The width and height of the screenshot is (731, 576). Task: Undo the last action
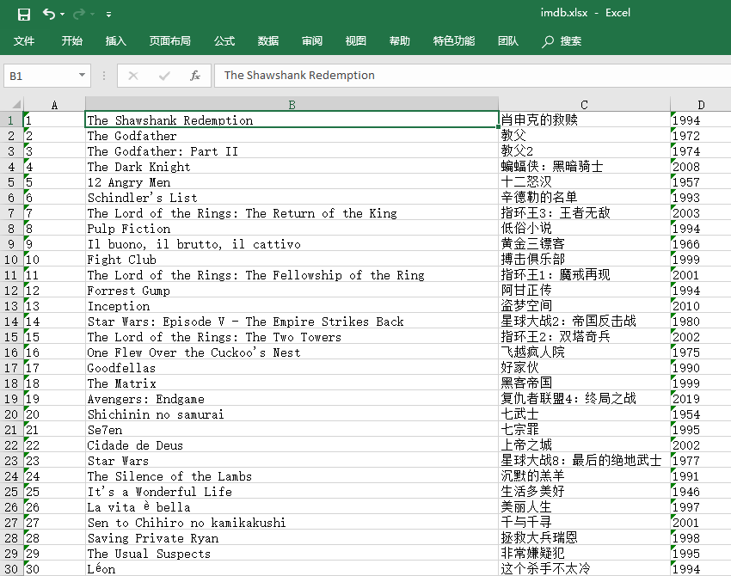pyautogui.click(x=46, y=14)
